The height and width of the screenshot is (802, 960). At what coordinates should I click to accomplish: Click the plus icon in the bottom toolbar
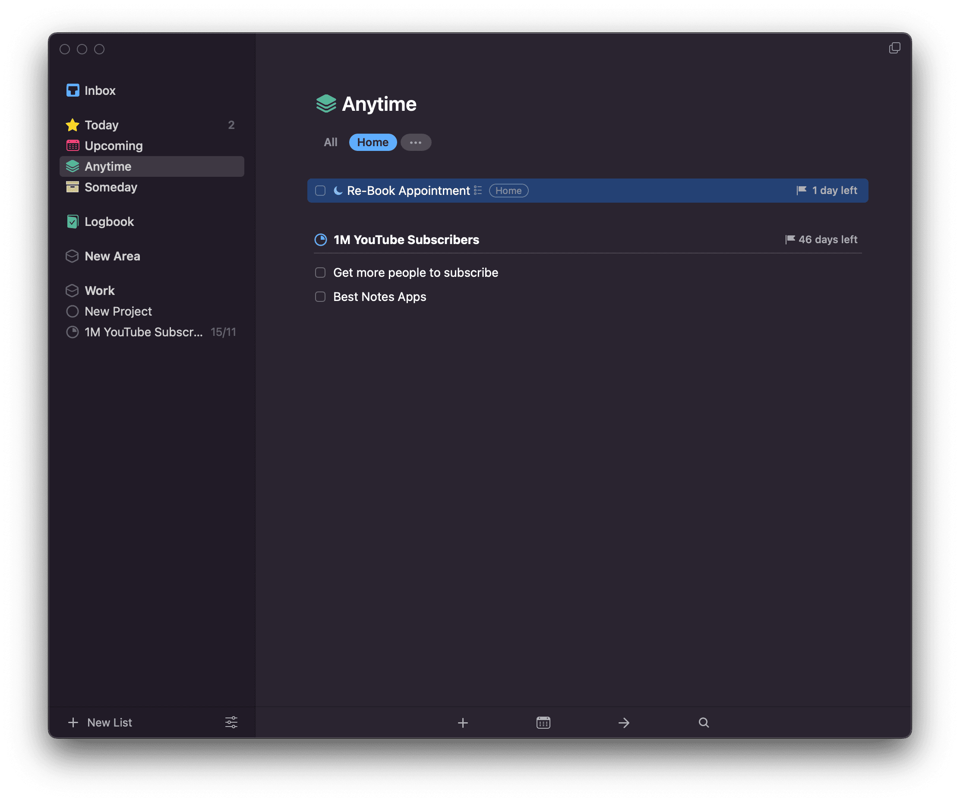point(463,723)
